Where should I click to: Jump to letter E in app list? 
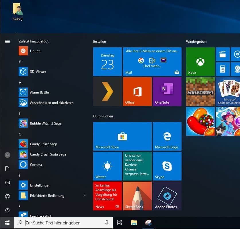click(19, 175)
